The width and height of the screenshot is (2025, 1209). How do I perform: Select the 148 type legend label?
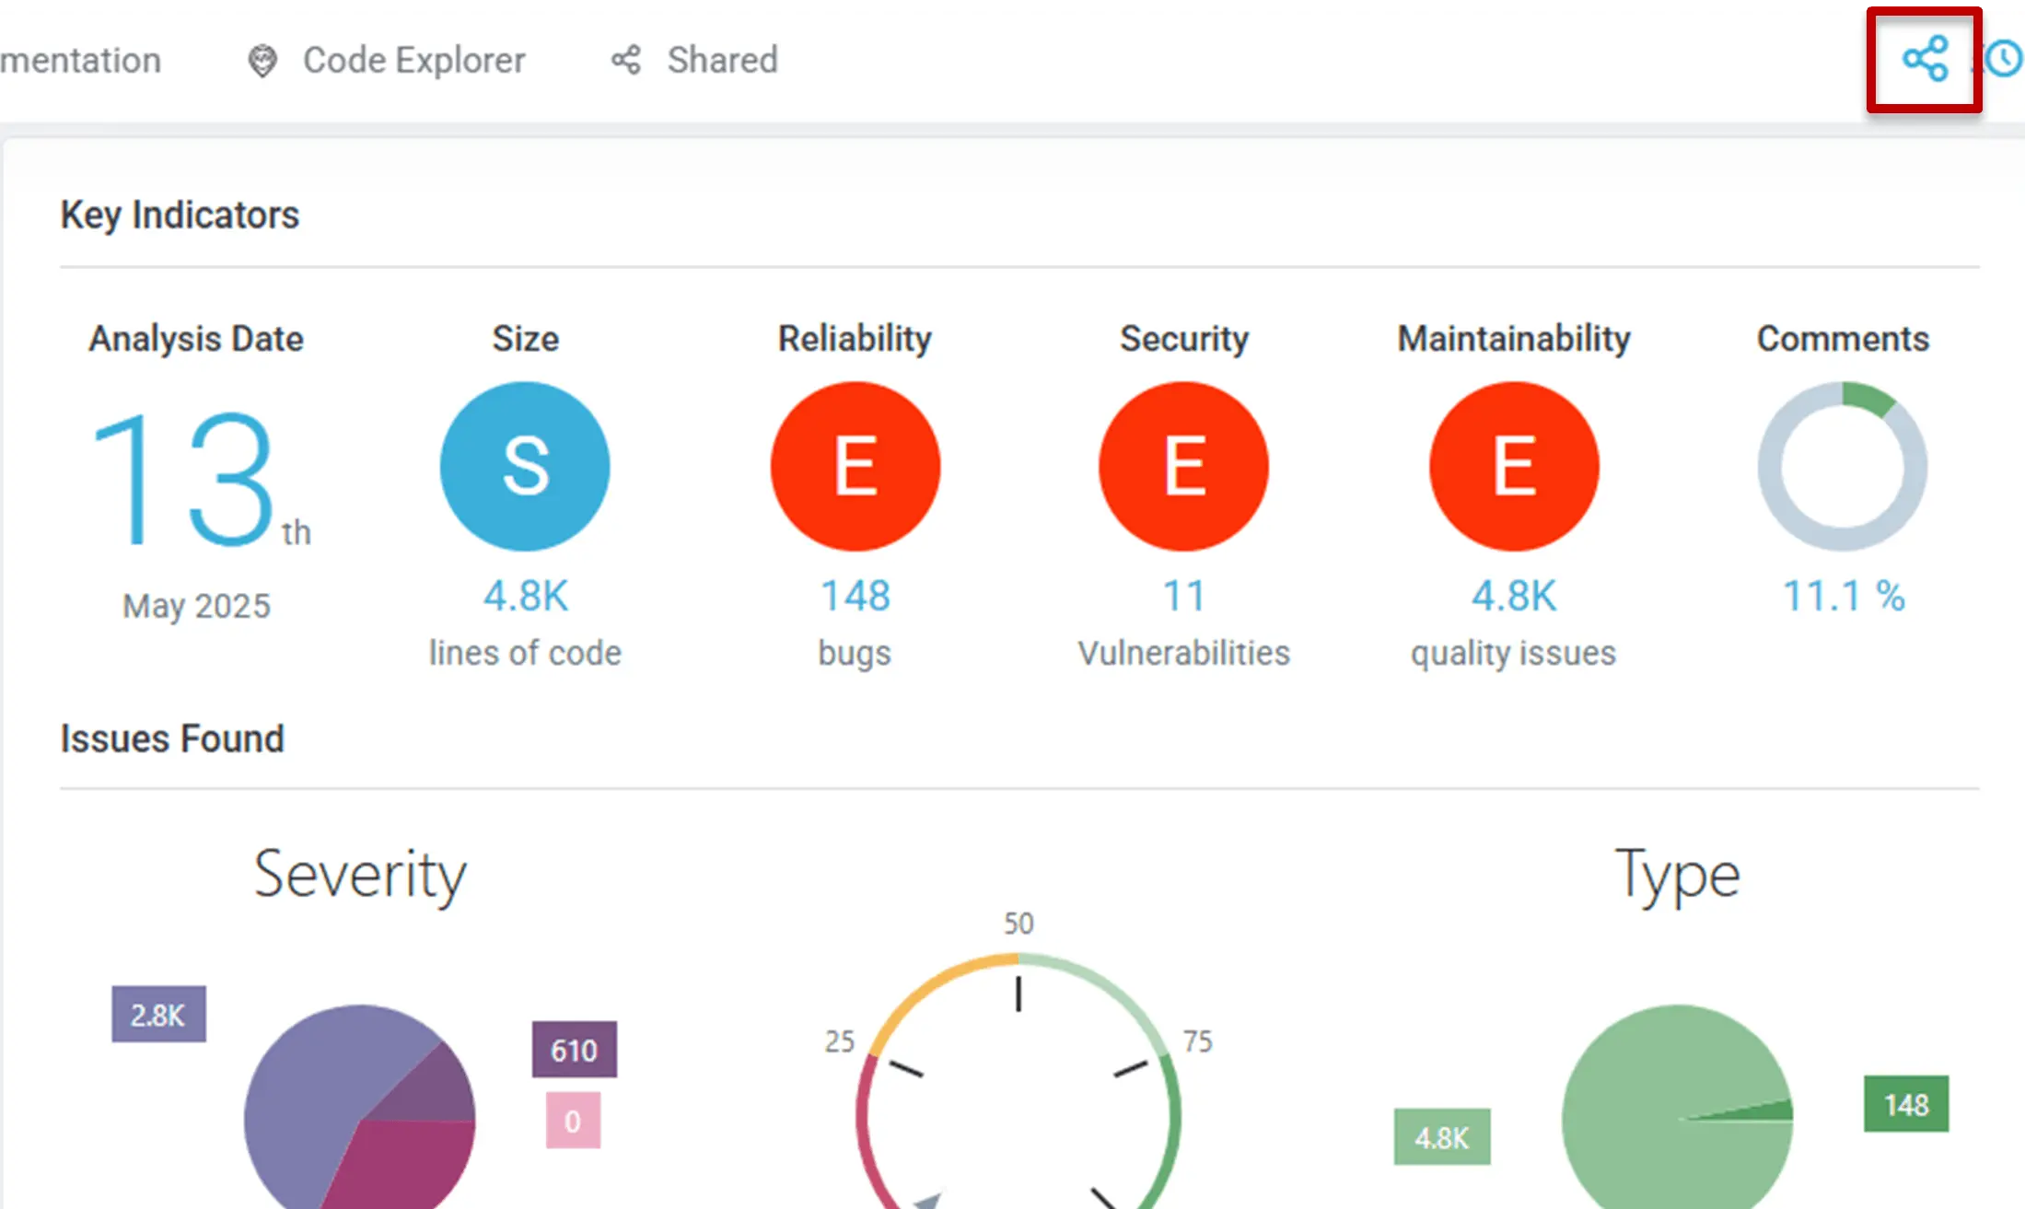[x=1906, y=1104]
